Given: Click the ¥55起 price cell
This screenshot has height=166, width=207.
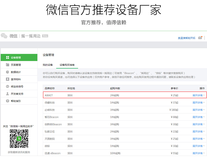Looking at the screenshot, I should pos(174,153).
